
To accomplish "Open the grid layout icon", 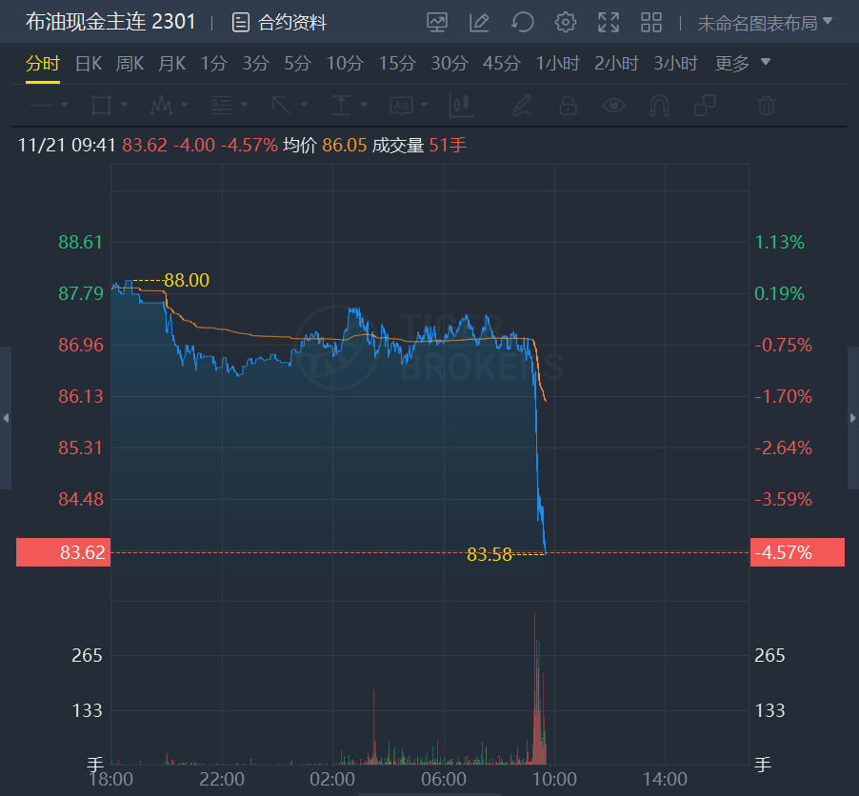I will pos(651,22).
